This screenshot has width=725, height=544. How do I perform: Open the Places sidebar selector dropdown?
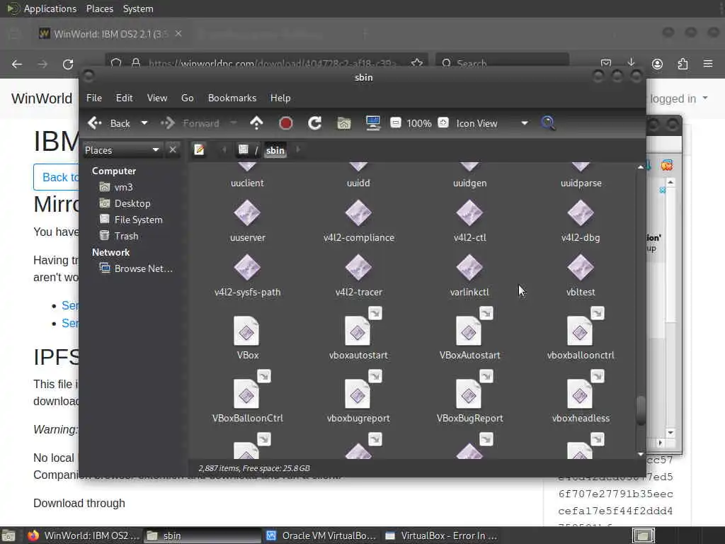pyautogui.click(x=122, y=150)
